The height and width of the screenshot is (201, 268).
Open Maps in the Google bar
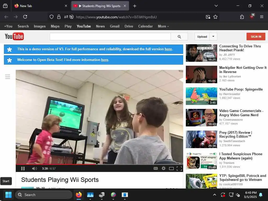pos(55,26)
